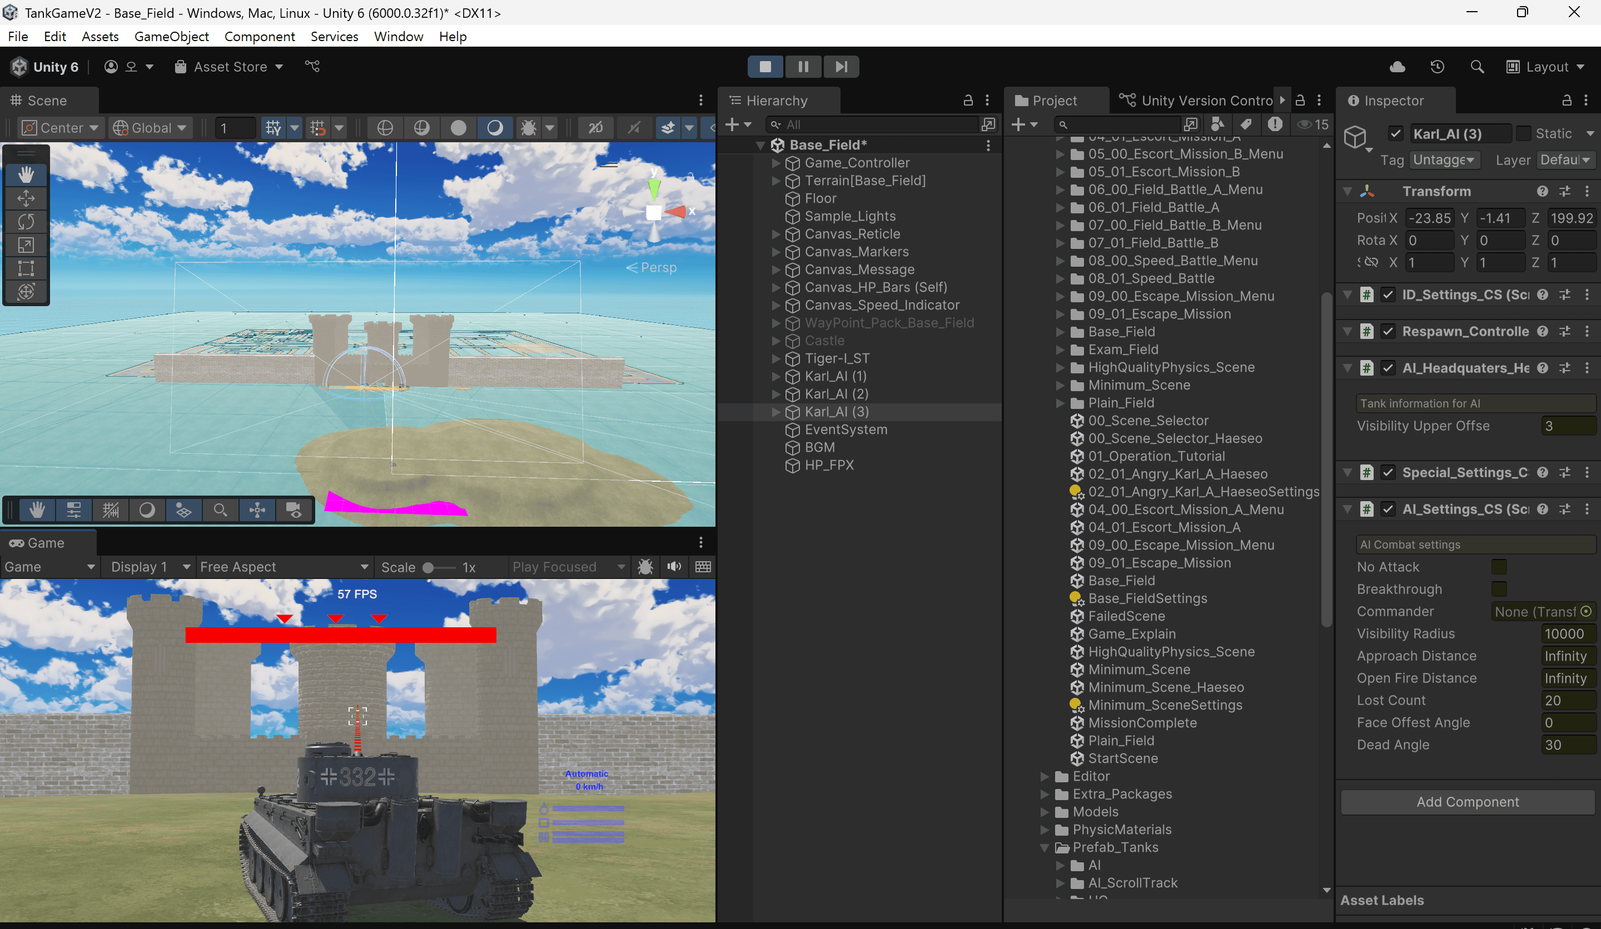Pause the running game
1601x929 pixels.
tap(803, 67)
